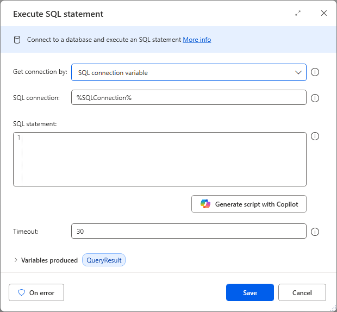This screenshot has width=337, height=312.
Task: Cancel the dialog
Action: [302, 292]
